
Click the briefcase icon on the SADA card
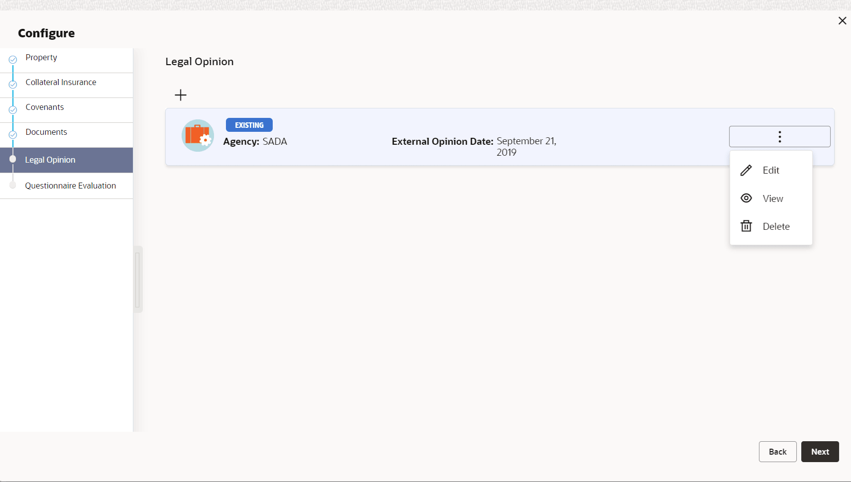pos(198,135)
